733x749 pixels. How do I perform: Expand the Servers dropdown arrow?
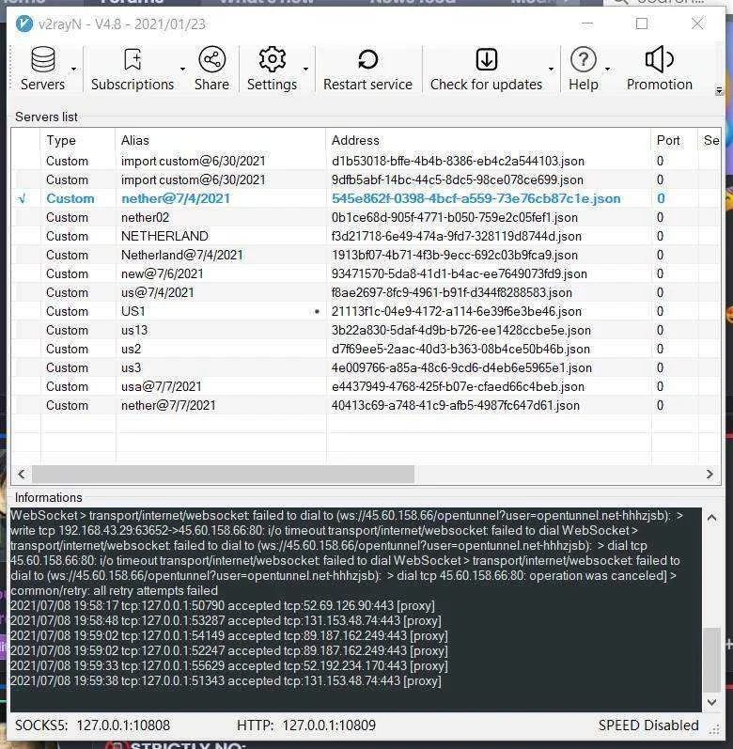pos(73,70)
